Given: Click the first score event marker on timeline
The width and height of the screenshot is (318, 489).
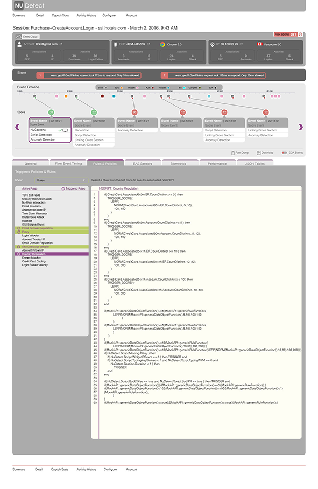Looking at the screenshot, I should (34, 96).
